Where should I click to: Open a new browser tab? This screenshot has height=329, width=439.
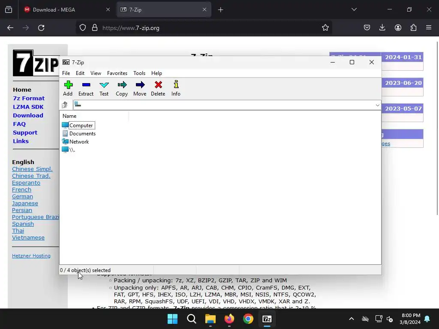tap(221, 10)
